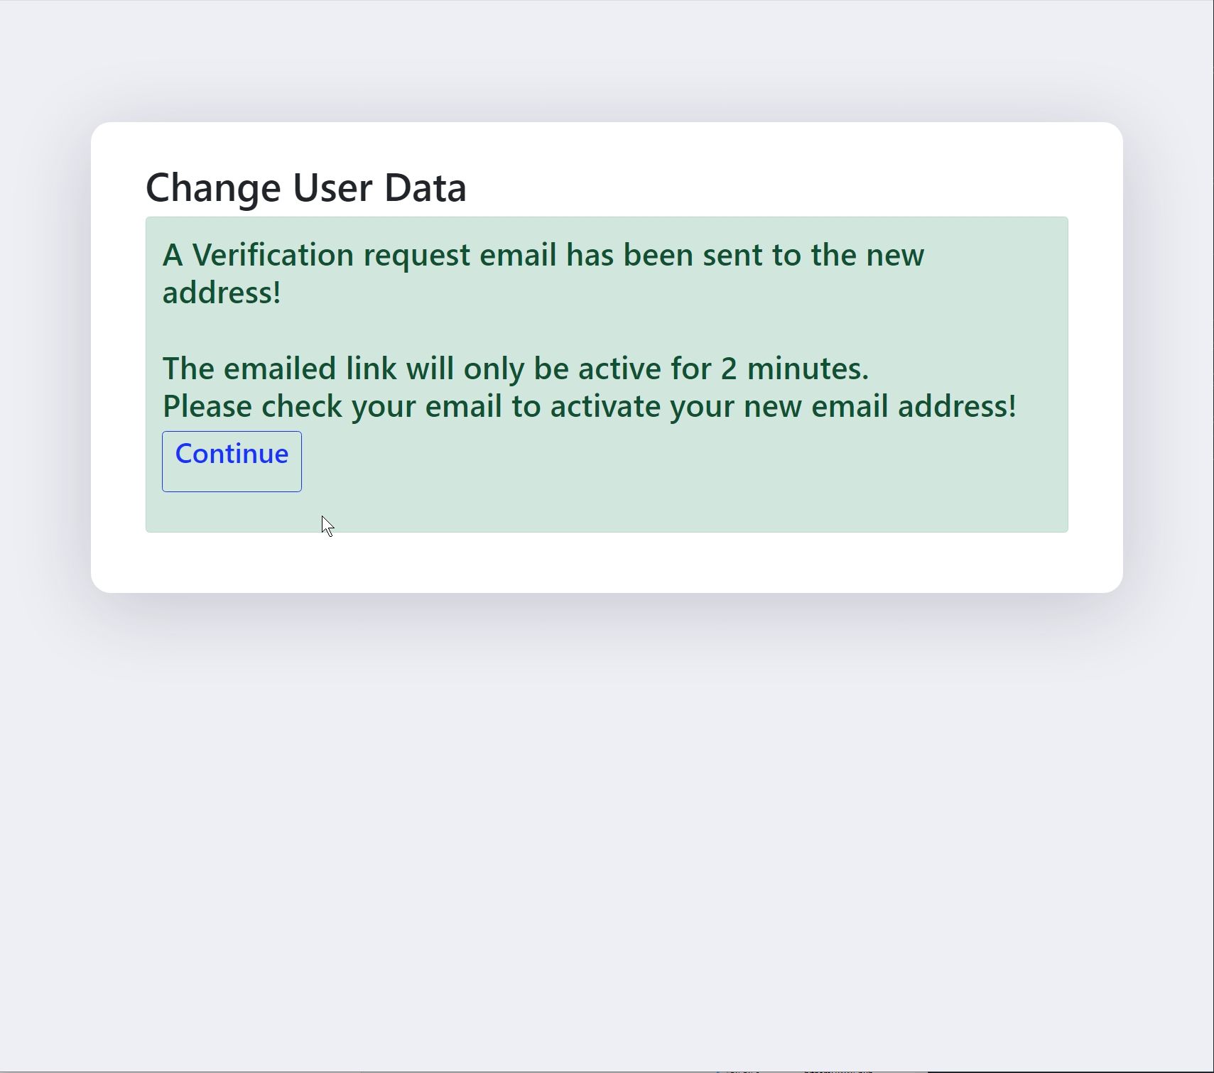
Task: Click "new email address!" at the line end
Action: click(879, 406)
